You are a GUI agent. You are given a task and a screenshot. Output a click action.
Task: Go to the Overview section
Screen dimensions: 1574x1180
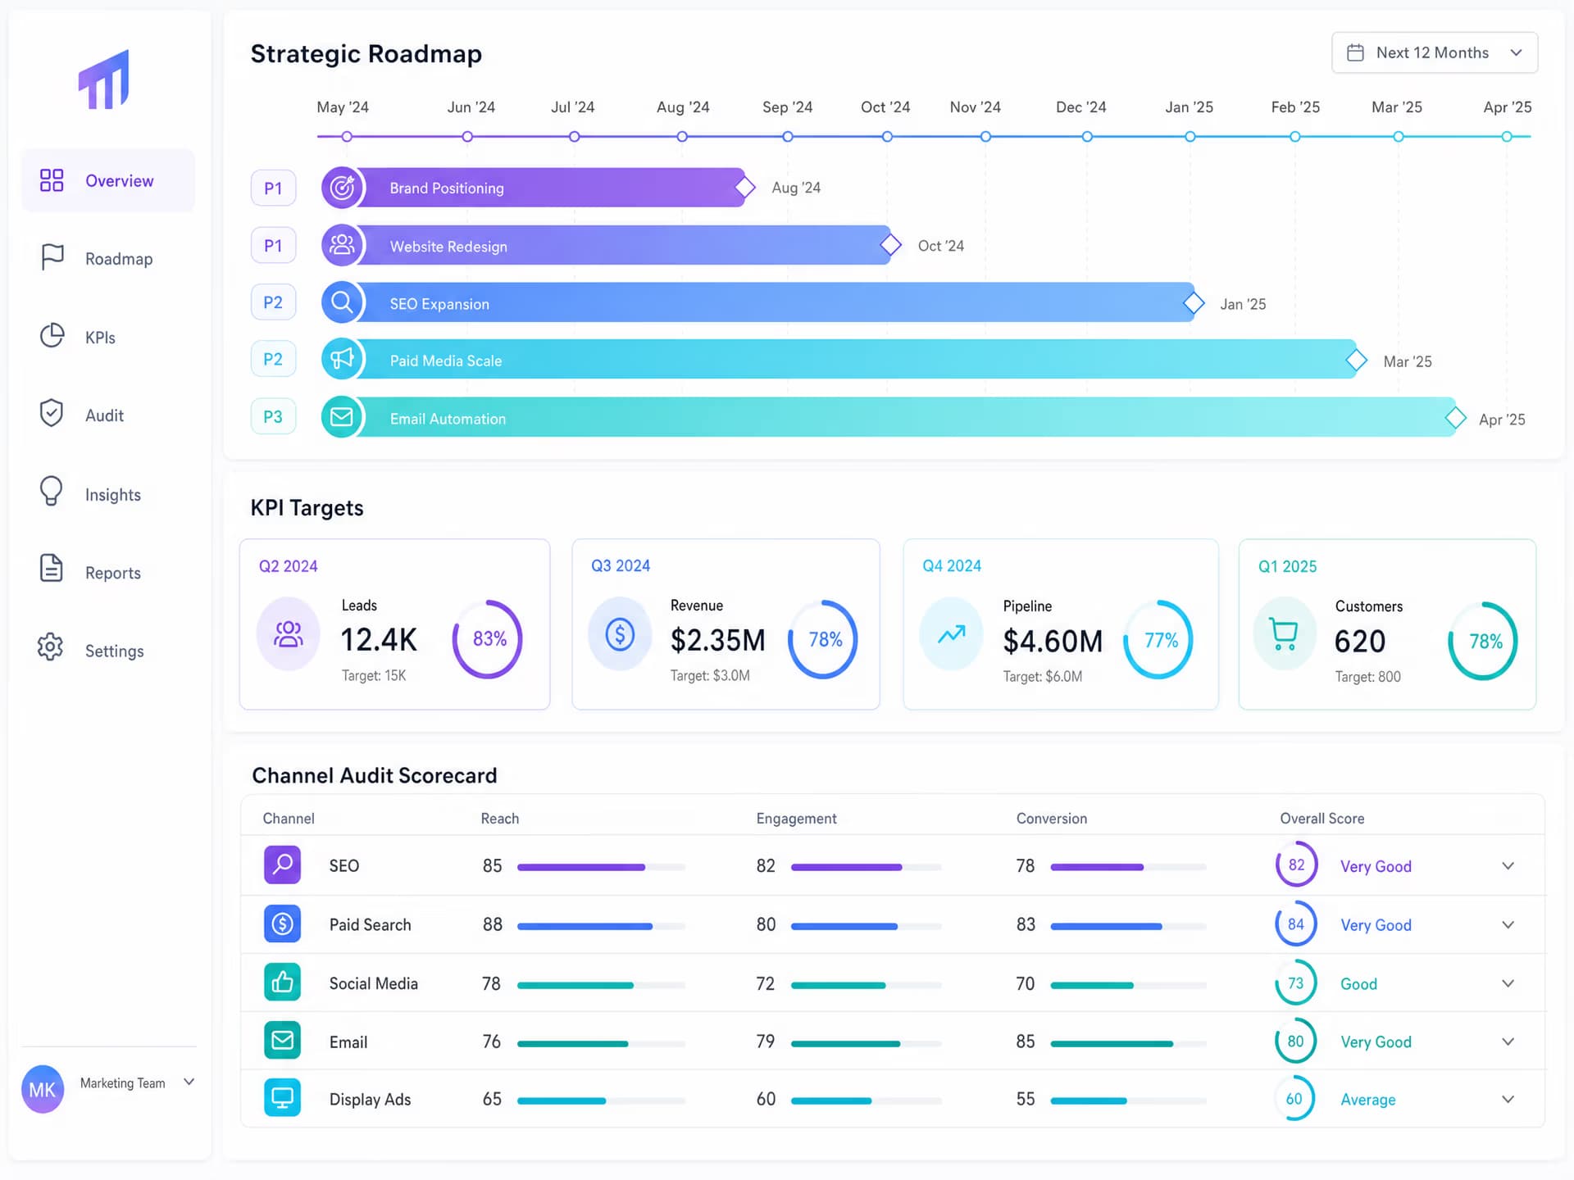tap(108, 180)
